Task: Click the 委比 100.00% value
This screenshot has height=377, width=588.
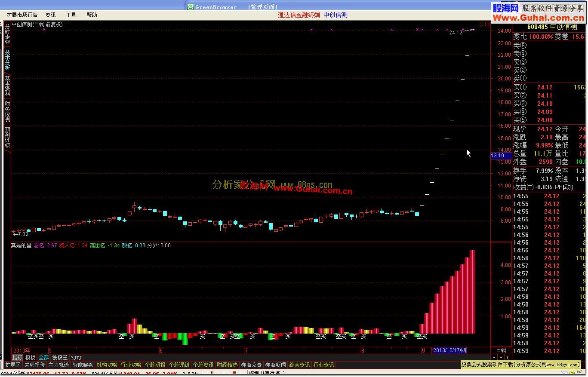Action: click(541, 37)
